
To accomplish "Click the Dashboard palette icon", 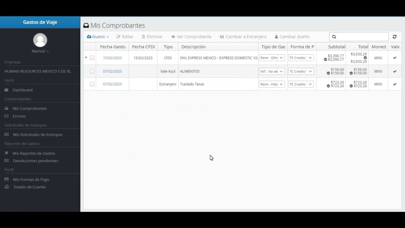I will pyautogui.click(x=7, y=90).
